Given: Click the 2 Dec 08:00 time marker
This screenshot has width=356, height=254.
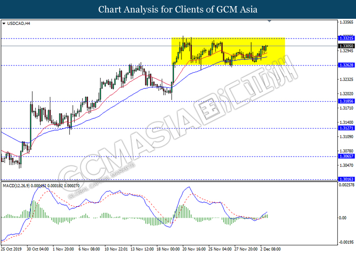Looking at the screenshot, I should 271,249.
